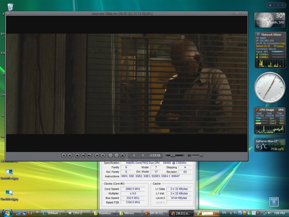The width and height of the screenshot is (289, 217).
Task: Click the CPU usage history graph
Action: (270, 129)
